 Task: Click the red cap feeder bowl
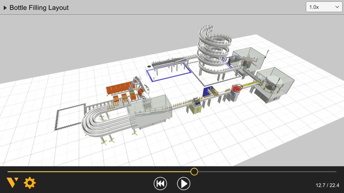click(x=237, y=88)
